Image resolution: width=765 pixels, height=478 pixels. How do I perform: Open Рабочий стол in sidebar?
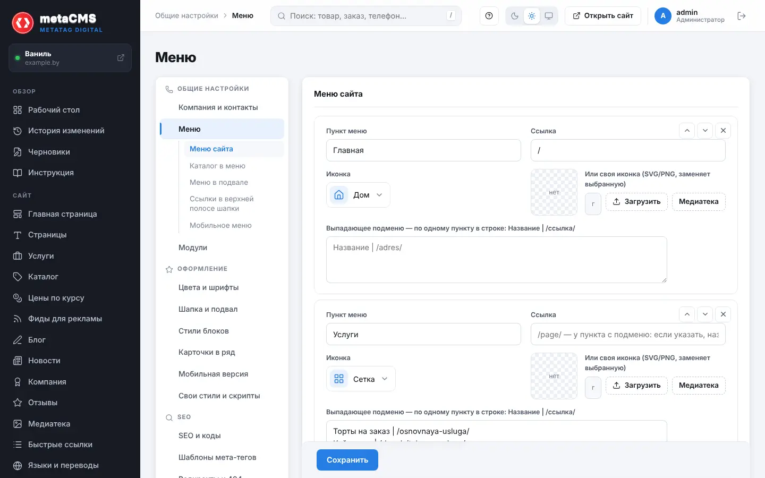[70, 110]
